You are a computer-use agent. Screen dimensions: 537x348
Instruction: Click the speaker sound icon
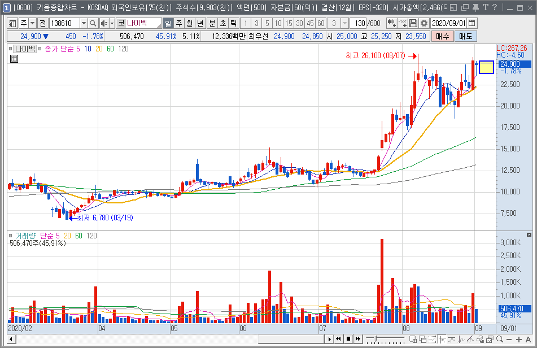tap(104, 23)
